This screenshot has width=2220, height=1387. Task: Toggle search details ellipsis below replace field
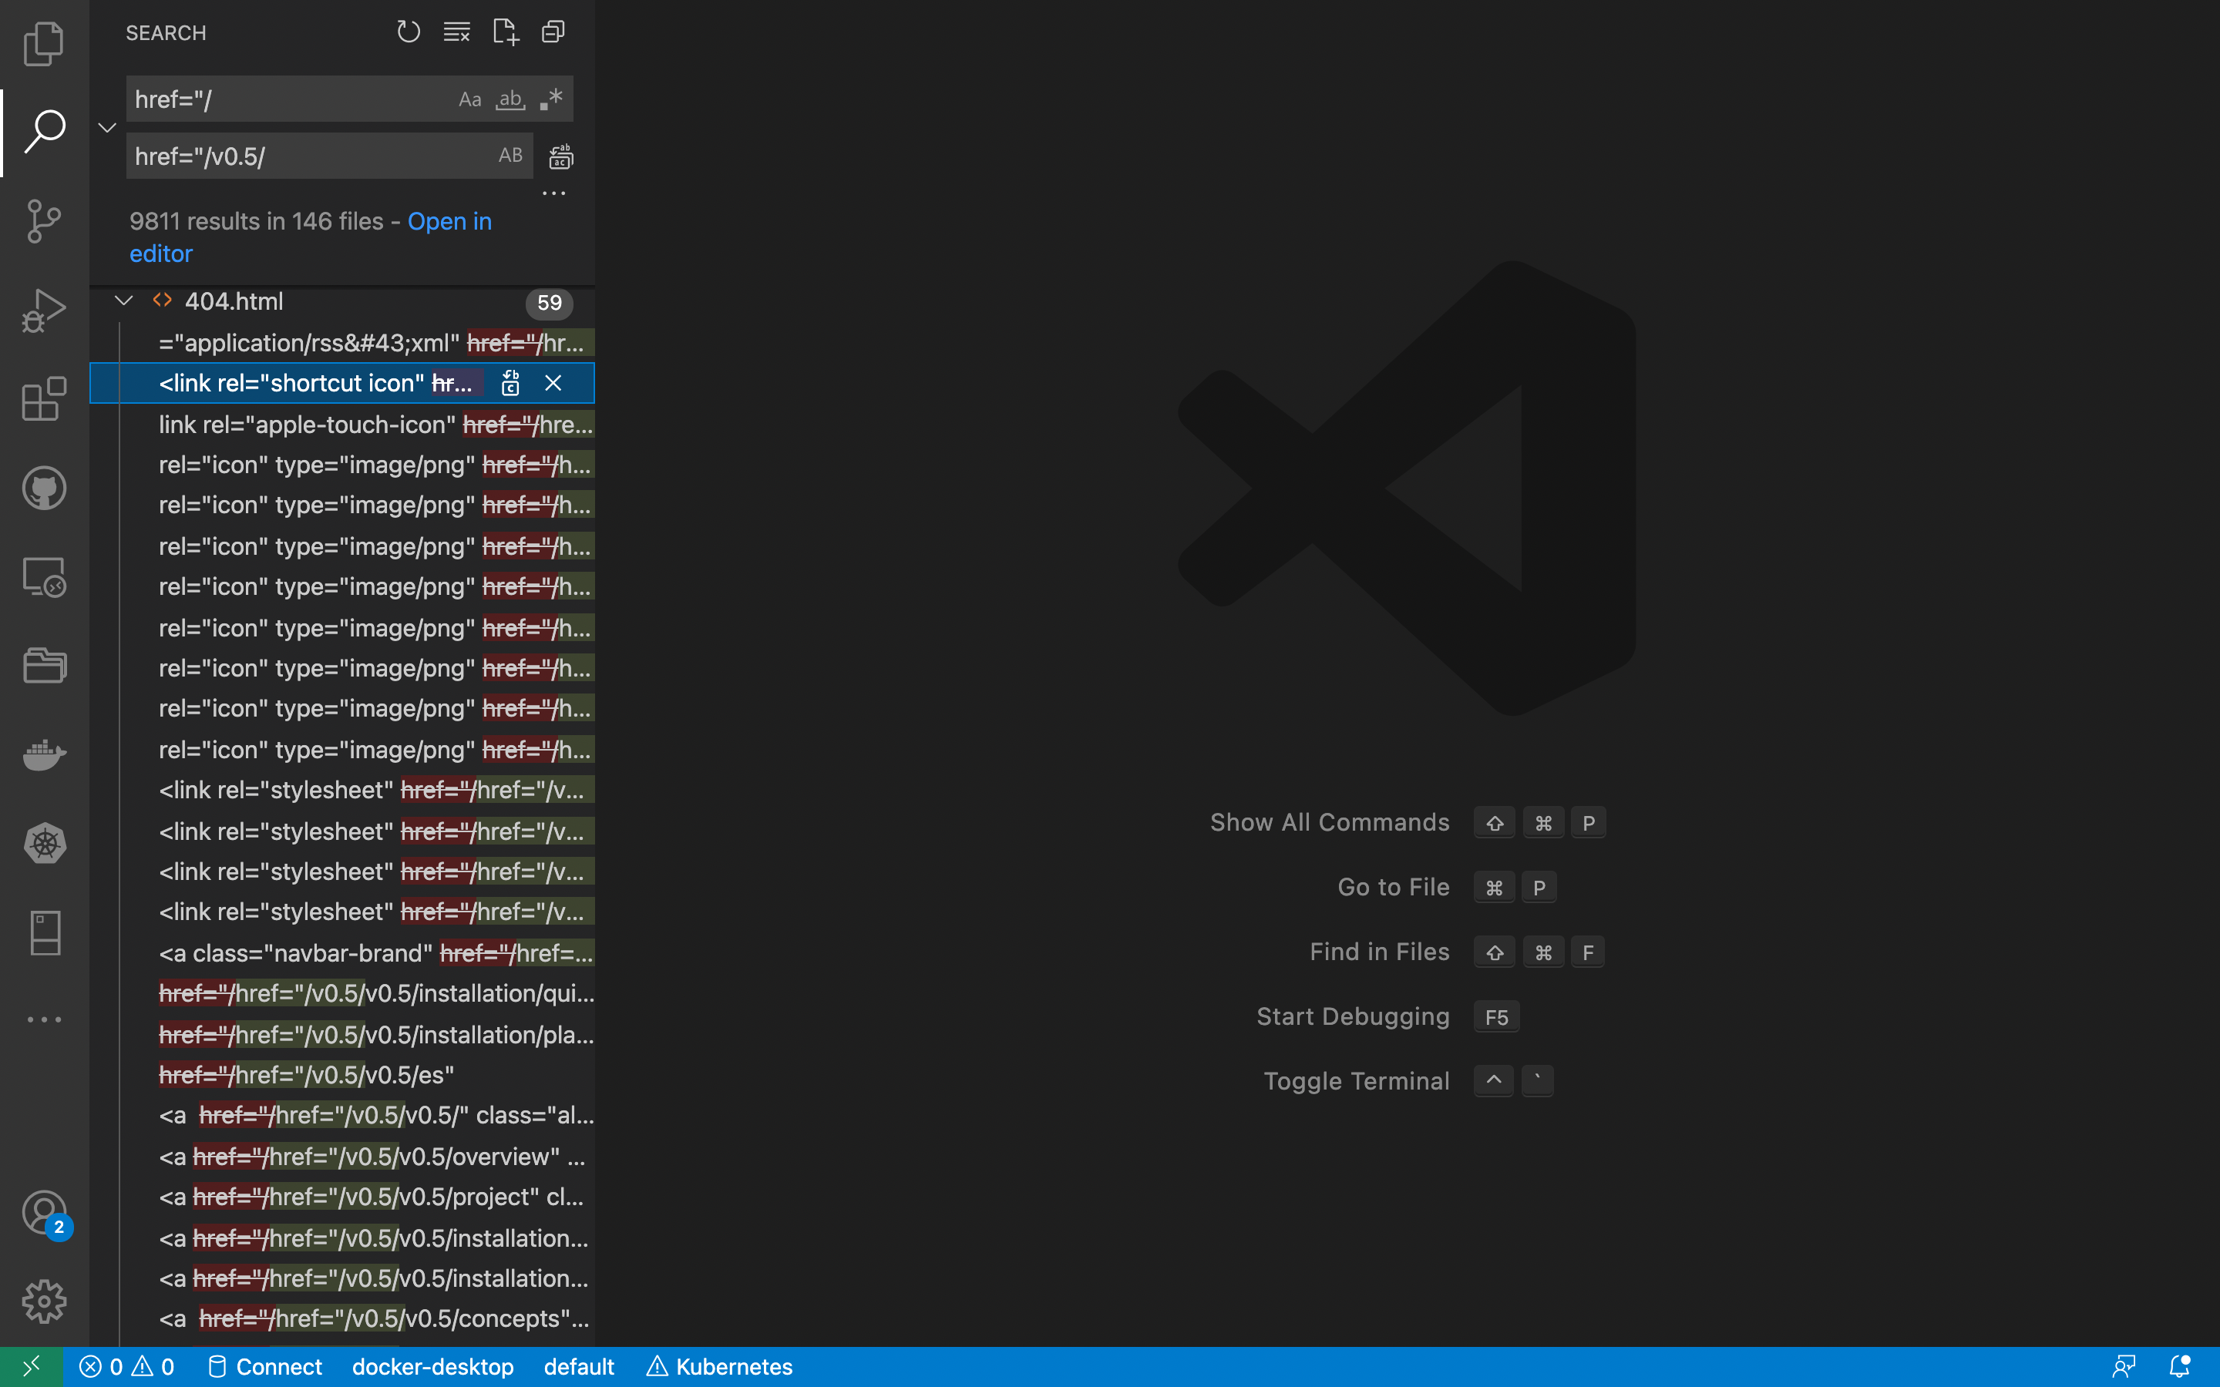pyautogui.click(x=553, y=193)
